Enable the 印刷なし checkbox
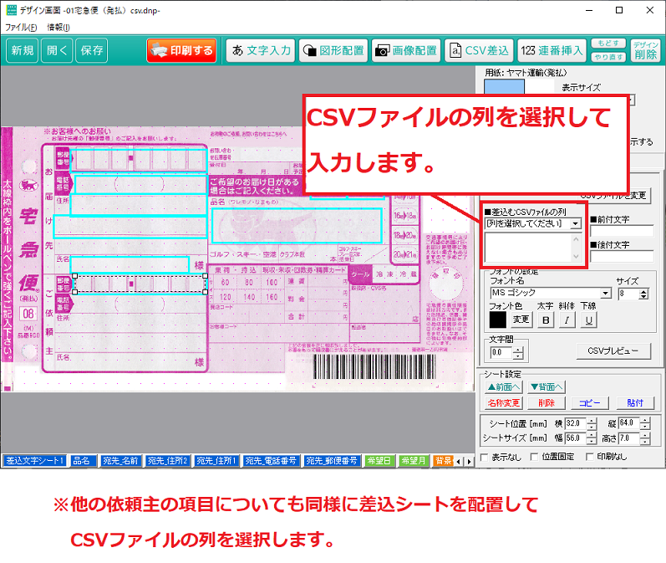 (590, 457)
